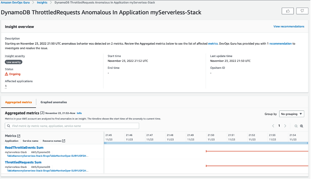Click the timeline range selection bar
This screenshot has height=179, width=311.
click(206, 143)
